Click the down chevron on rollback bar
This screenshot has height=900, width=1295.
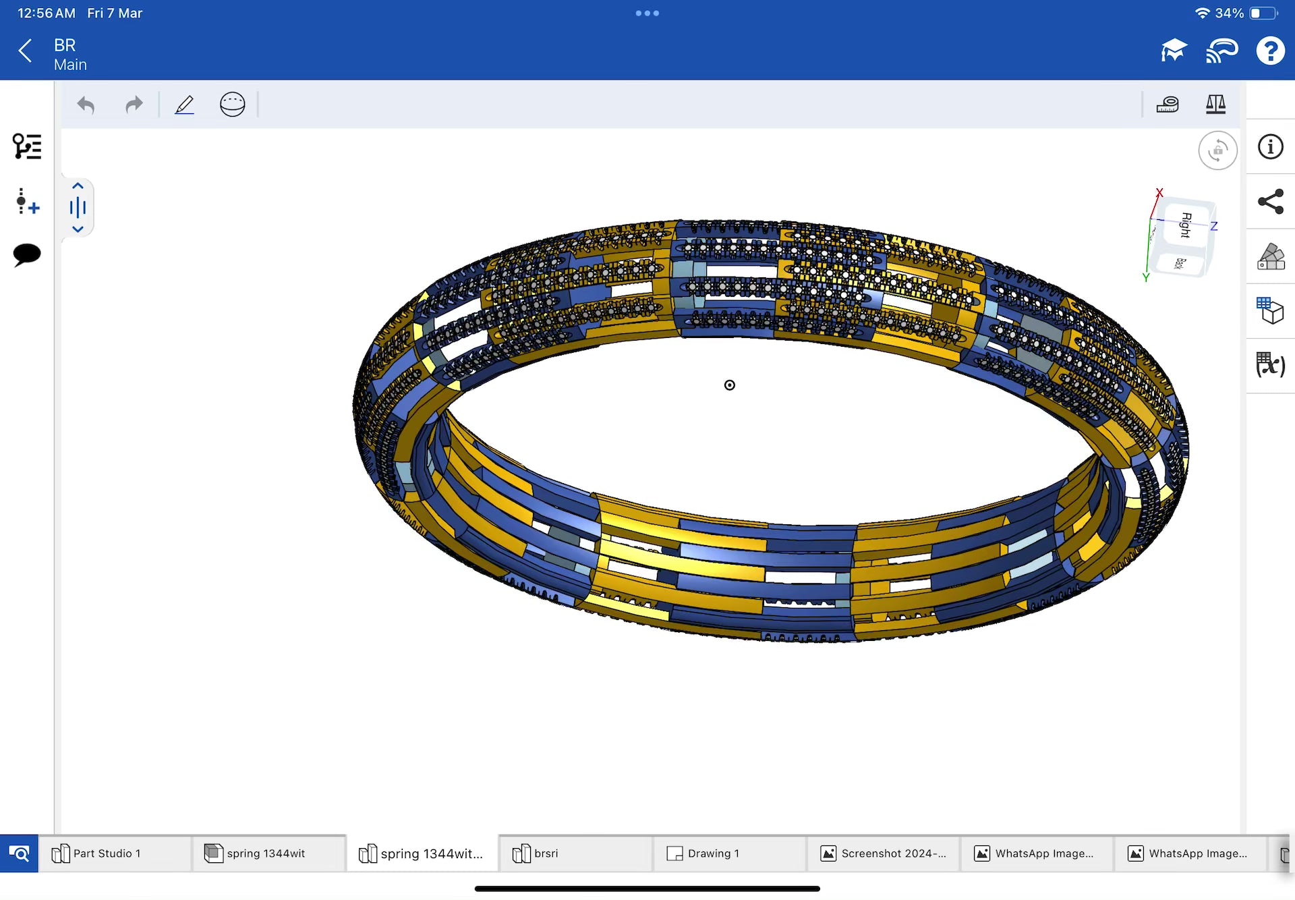point(78,229)
